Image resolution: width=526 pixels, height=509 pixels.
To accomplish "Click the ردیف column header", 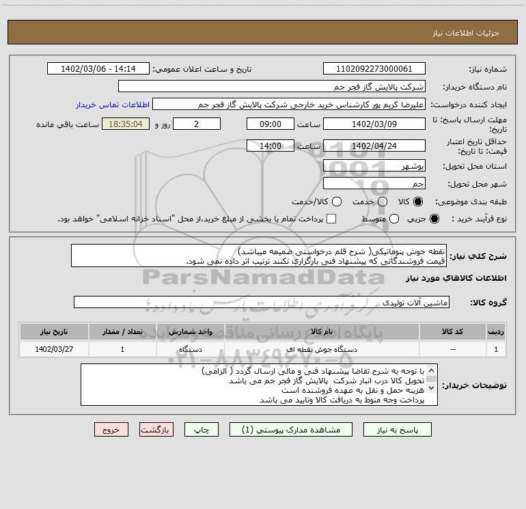I will (496, 332).
